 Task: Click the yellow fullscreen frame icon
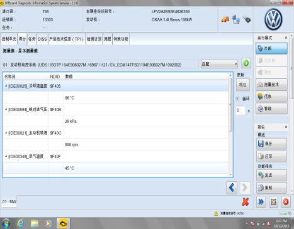point(273,202)
